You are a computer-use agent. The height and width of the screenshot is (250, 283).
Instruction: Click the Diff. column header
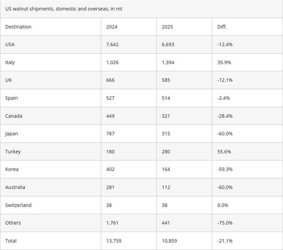[222, 27]
